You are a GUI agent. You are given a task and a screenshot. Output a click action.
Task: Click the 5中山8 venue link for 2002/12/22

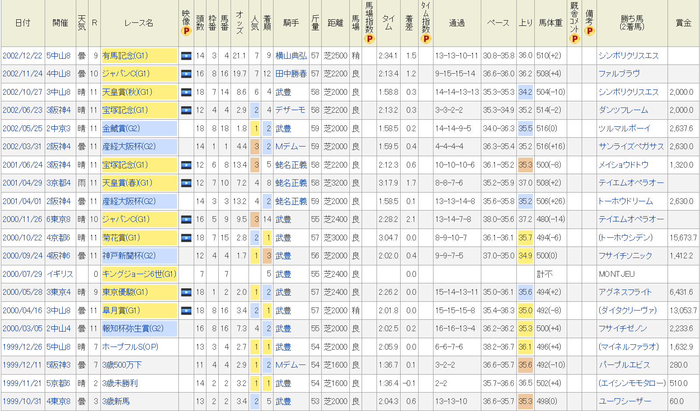click(59, 56)
